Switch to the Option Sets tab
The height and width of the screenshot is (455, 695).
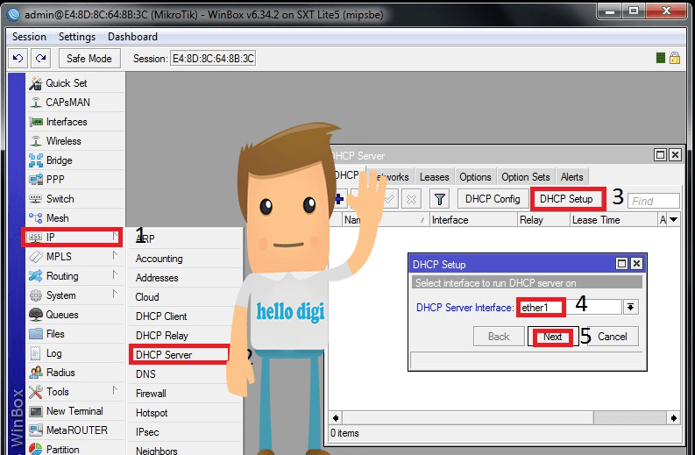[x=526, y=177]
